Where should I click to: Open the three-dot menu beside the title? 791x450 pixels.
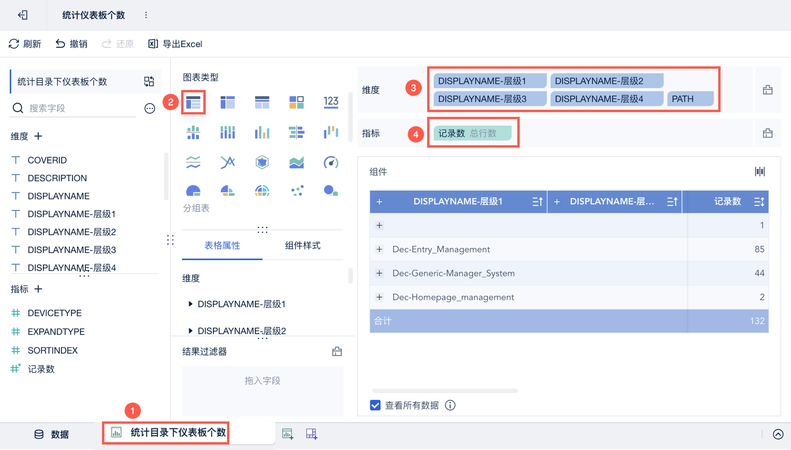click(146, 15)
